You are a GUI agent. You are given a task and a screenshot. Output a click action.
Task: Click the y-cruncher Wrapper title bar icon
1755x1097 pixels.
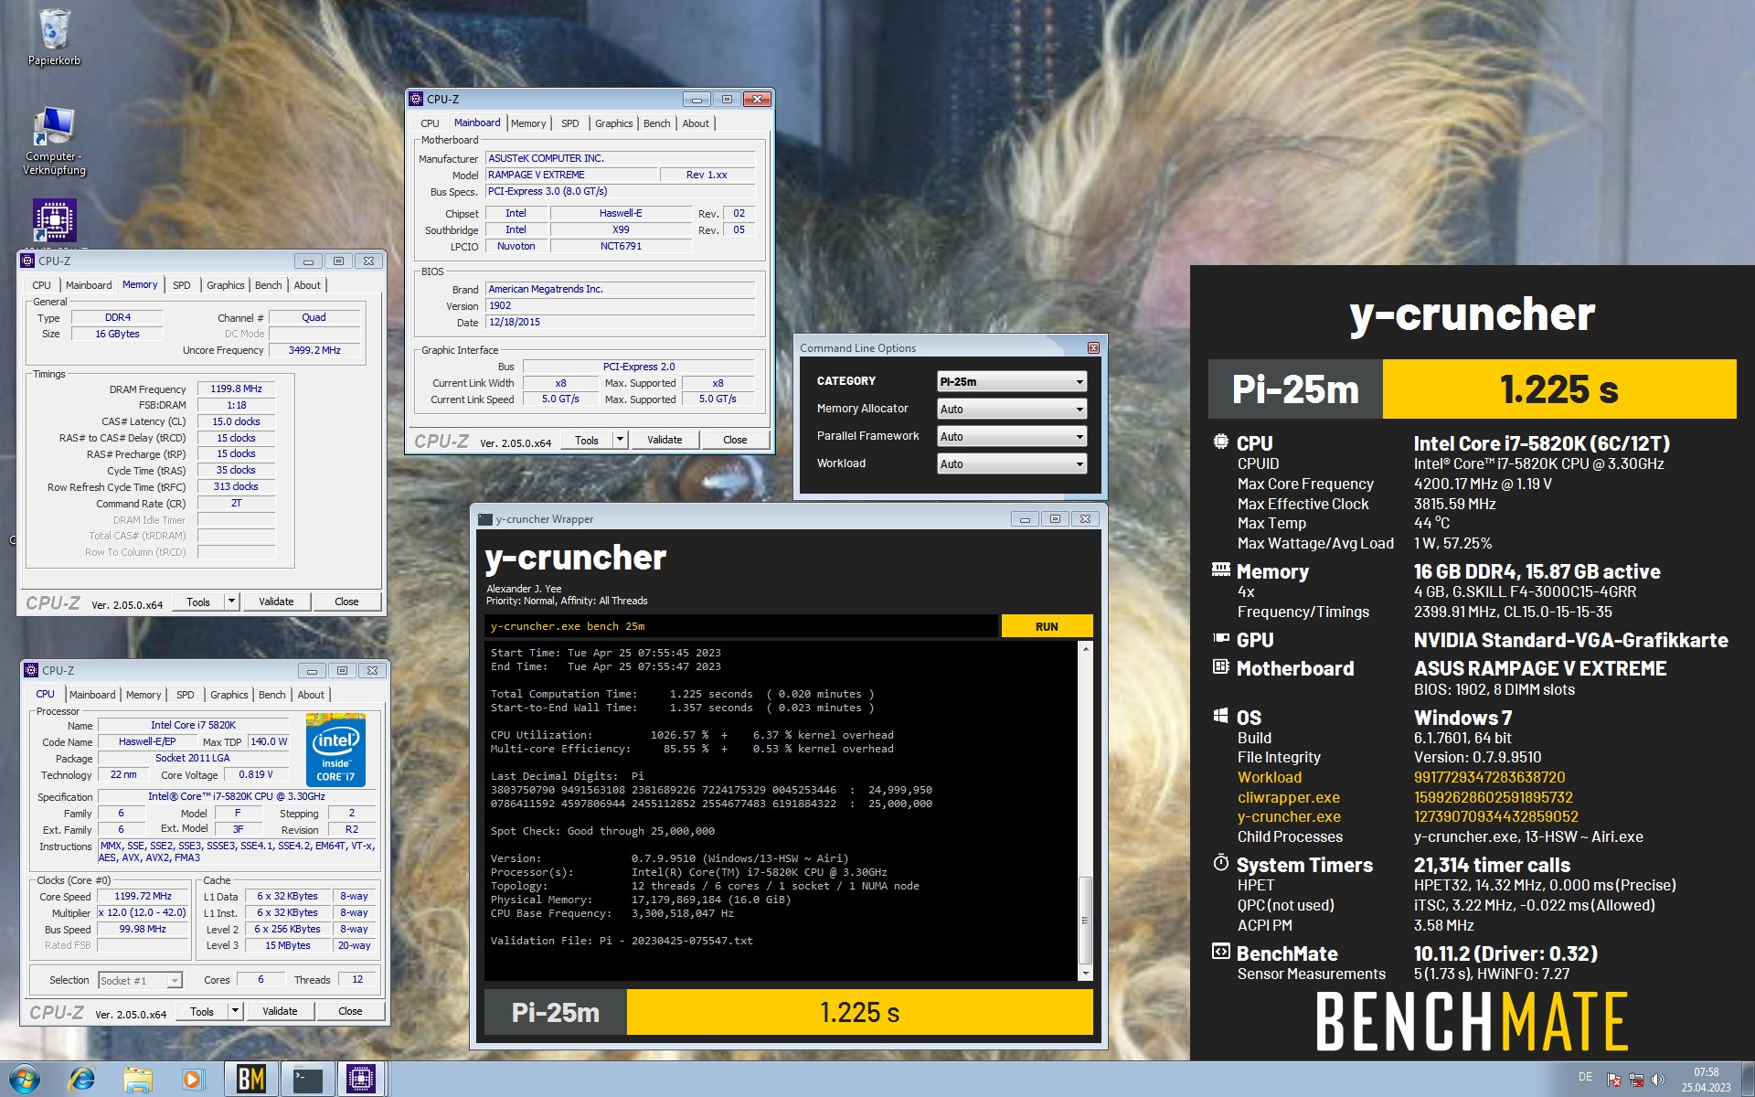[x=485, y=519]
